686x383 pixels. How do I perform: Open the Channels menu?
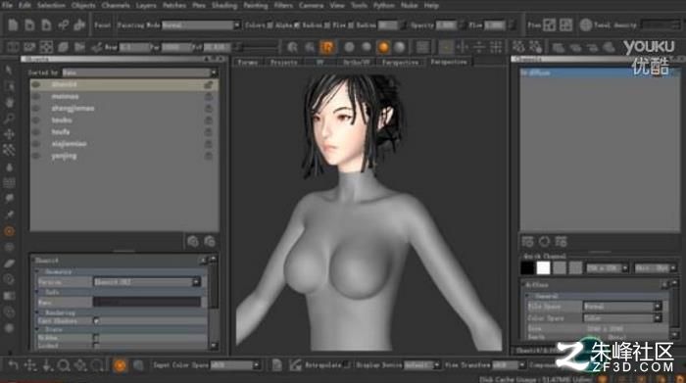tap(116, 6)
